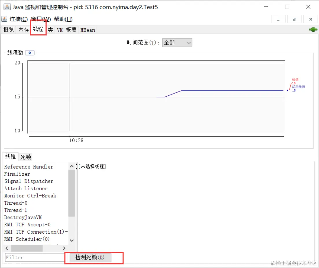The height and width of the screenshot is (268, 319).
Task: Close the inner JConsole frame
Action: [x=310, y=19]
